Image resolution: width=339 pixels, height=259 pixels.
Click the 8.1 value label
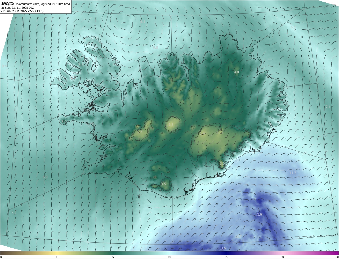[143, 22]
